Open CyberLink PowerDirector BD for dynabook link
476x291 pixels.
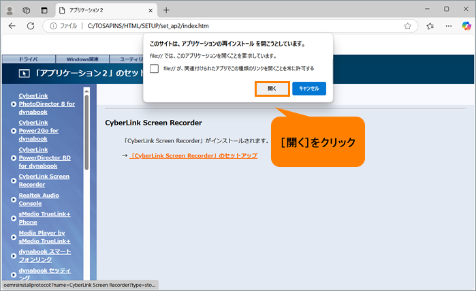(x=45, y=157)
